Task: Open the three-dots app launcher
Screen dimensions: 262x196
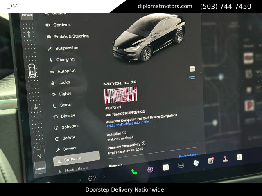Action: [x=181, y=165]
